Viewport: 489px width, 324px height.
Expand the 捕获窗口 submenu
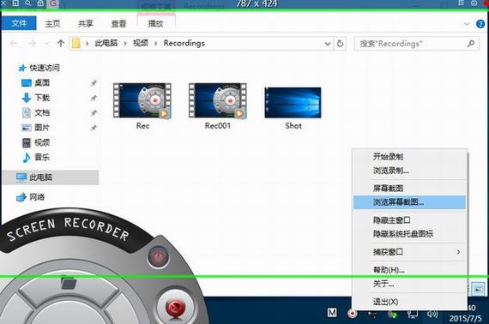pyautogui.click(x=409, y=251)
